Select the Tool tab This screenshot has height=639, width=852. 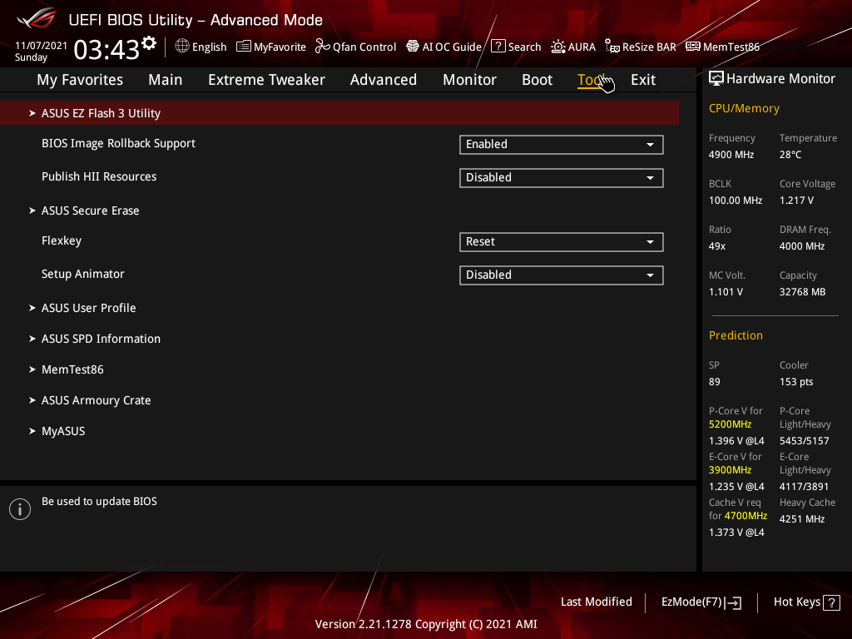(592, 80)
